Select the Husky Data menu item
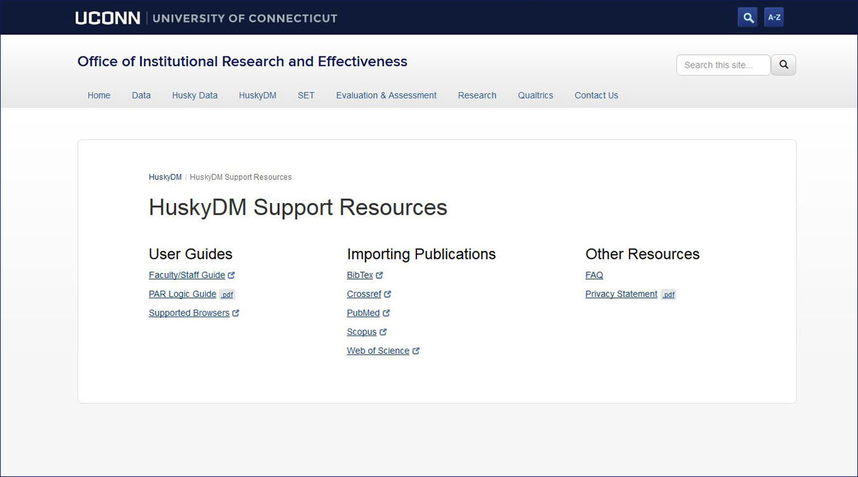Image resolution: width=858 pixels, height=477 pixels. pyautogui.click(x=195, y=95)
